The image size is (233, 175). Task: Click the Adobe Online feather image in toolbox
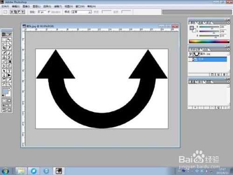(x=7, y=35)
